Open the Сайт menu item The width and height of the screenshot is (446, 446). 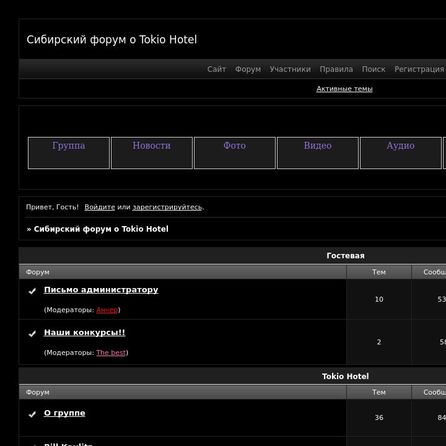216,69
